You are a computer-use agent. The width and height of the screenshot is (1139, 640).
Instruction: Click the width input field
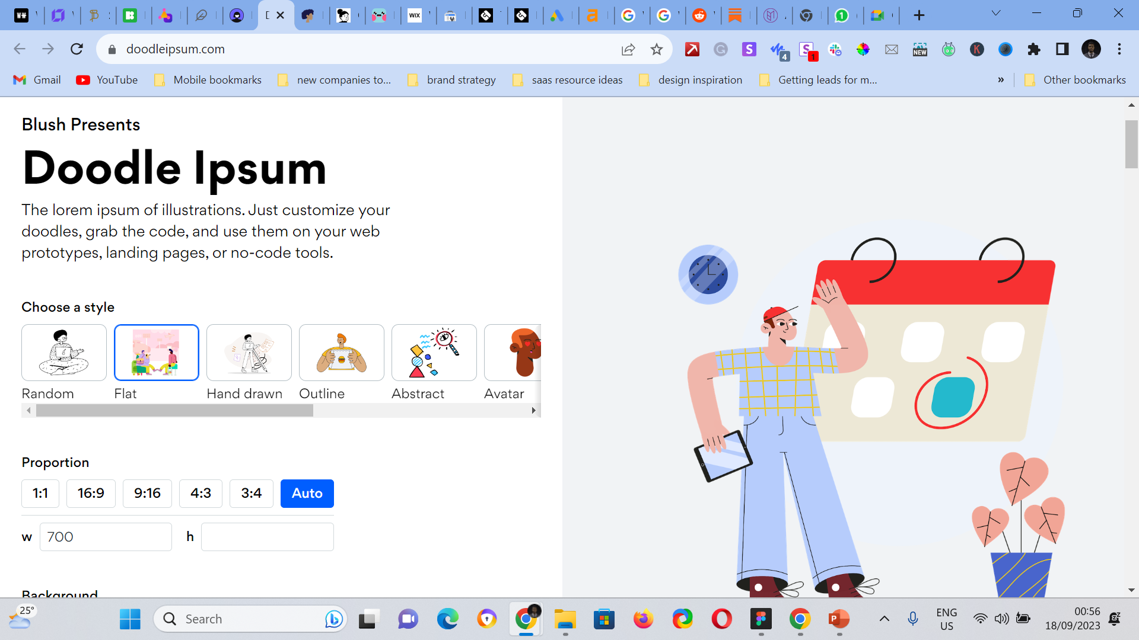tap(106, 537)
